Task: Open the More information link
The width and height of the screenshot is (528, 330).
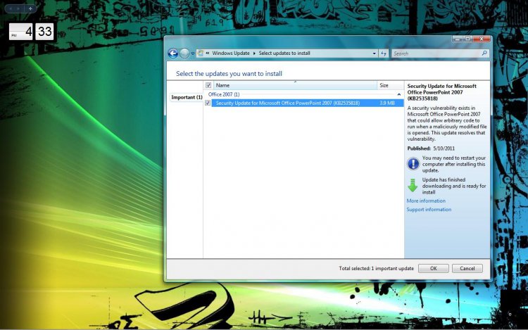Action: point(426,201)
